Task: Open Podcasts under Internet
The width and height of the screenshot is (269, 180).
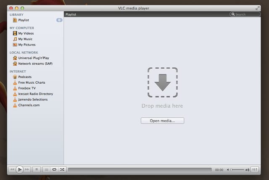Action: click(x=35, y=77)
